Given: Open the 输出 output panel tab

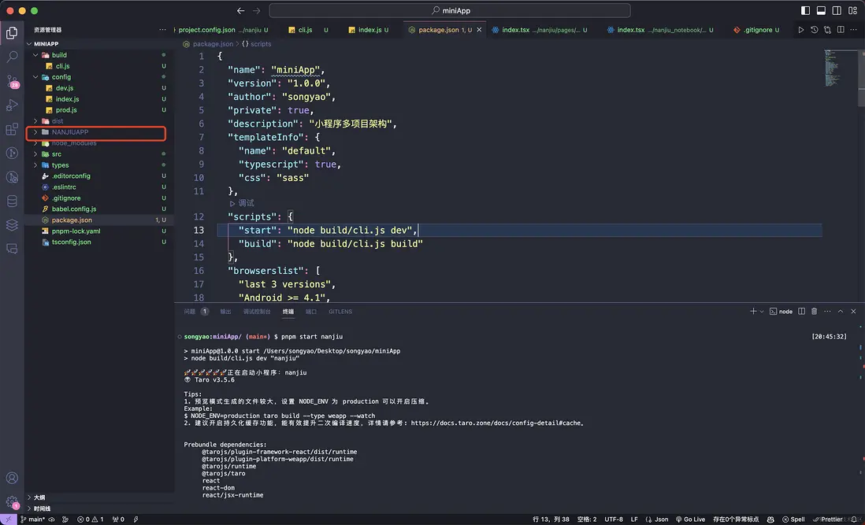Looking at the screenshot, I should (225, 311).
